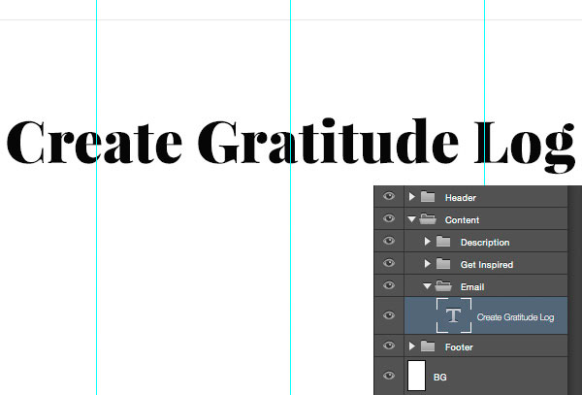The height and width of the screenshot is (395, 582).
Task: Hide the Create Gratitude Log text layer
Action: [x=389, y=315]
